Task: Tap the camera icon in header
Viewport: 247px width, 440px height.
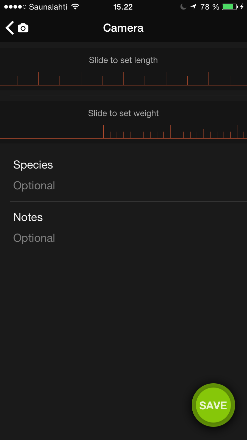Action: 23,28
